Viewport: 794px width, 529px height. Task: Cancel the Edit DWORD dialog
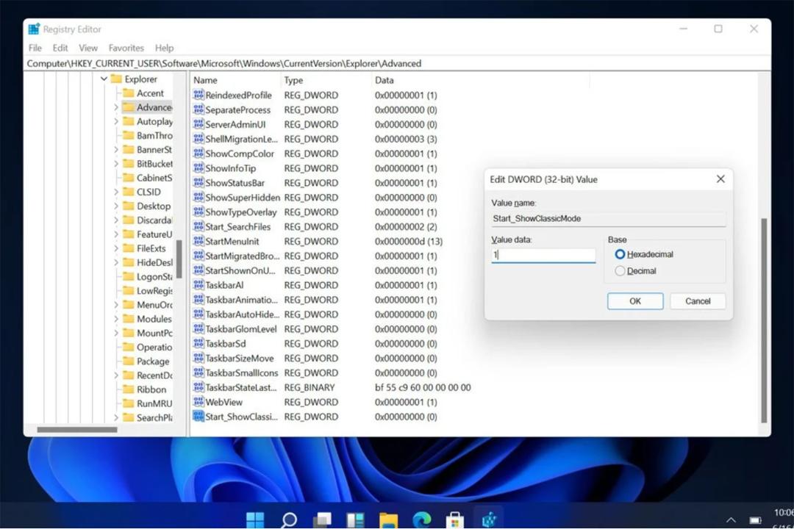[698, 301]
